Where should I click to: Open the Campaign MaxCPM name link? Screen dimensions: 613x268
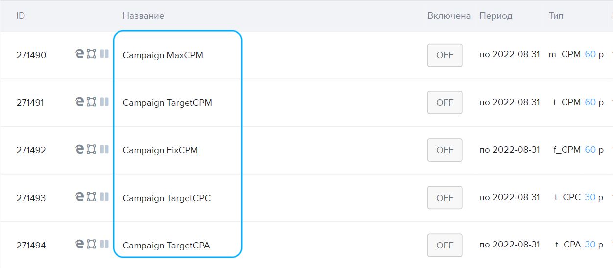[163, 55]
